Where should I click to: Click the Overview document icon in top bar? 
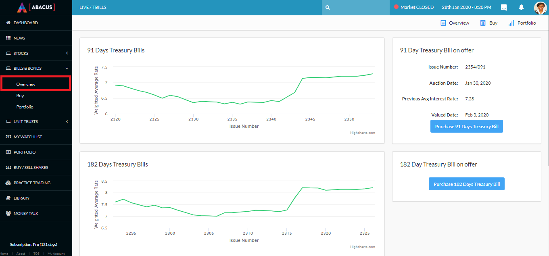(443, 23)
